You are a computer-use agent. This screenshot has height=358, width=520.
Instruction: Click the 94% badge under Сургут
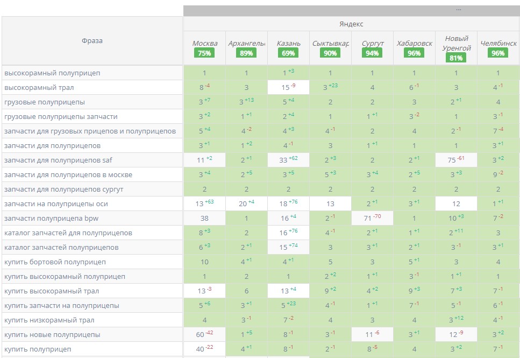372,53
